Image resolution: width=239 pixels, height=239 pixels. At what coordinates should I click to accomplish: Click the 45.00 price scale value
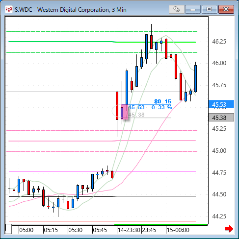[219, 151]
